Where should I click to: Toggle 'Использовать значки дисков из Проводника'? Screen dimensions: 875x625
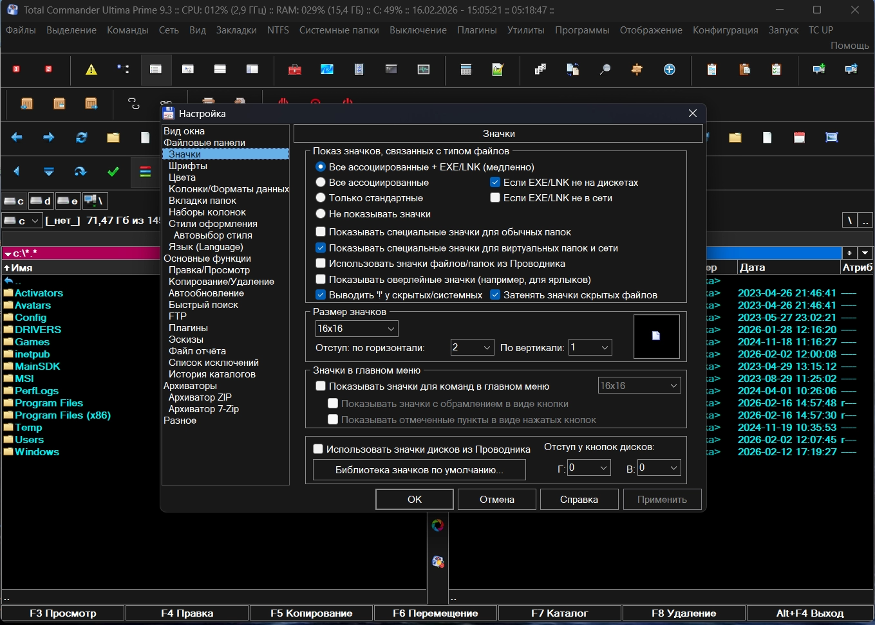(318, 449)
